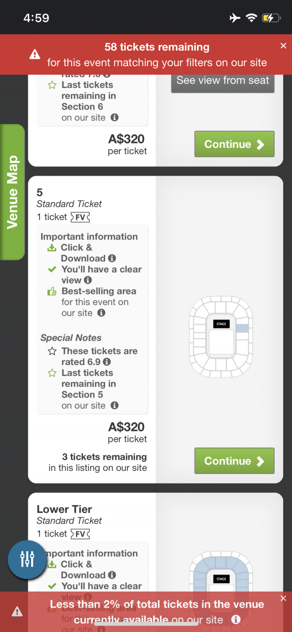Continue with the Section 5 A$320 ticket
This screenshot has height=632, width=292.
pyautogui.click(x=235, y=461)
